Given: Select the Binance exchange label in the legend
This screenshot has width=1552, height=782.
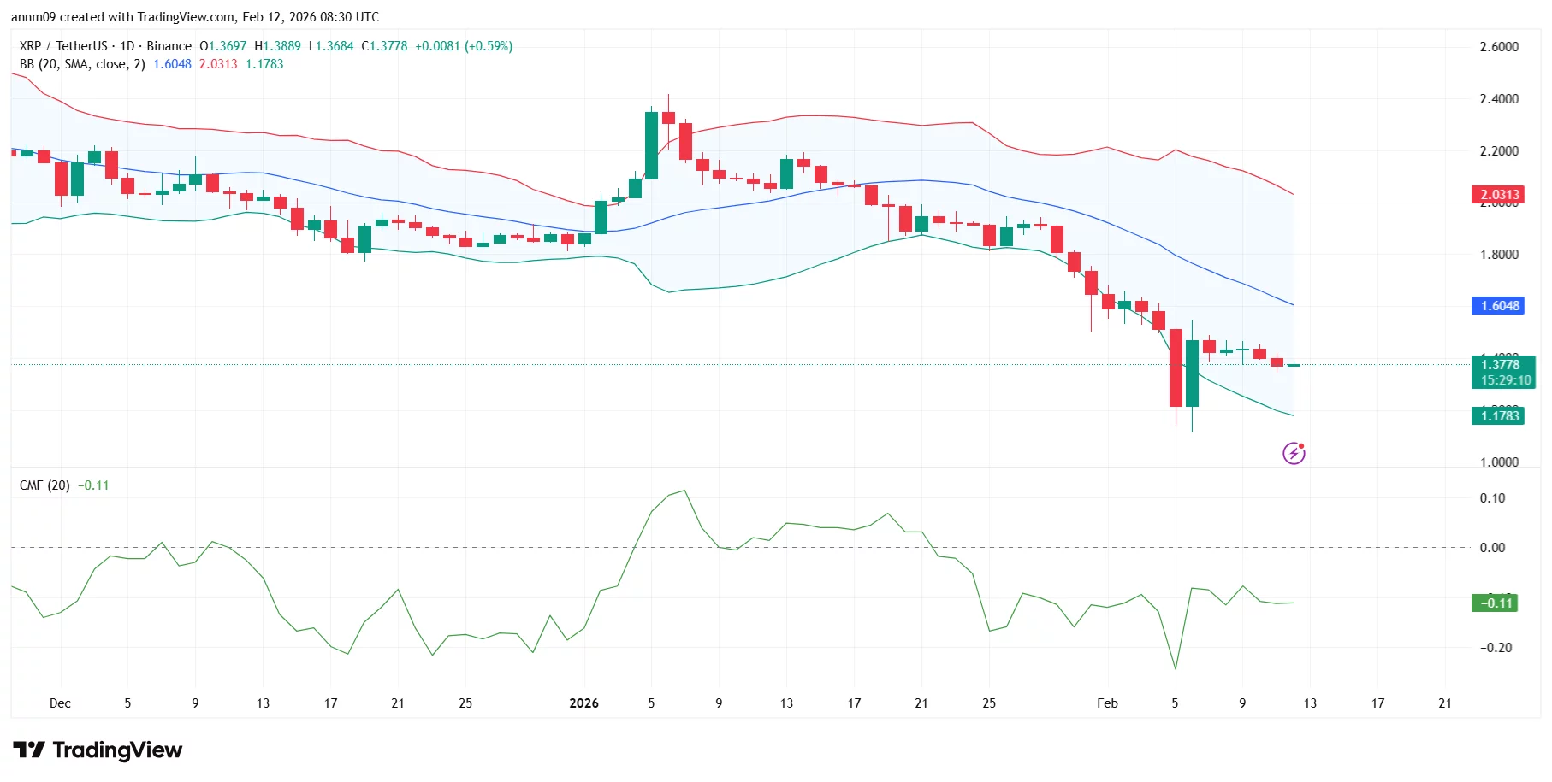Looking at the screenshot, I should pyautogui.click(x=168, y=46).
